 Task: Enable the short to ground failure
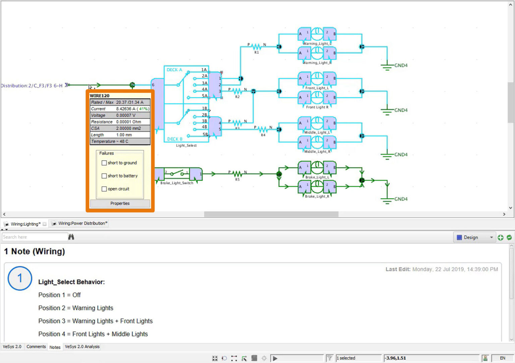coord(104,163)
